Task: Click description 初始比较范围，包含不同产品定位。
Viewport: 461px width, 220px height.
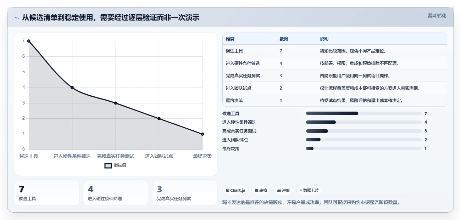Action: pyautogui.click(x=353, y=51)
